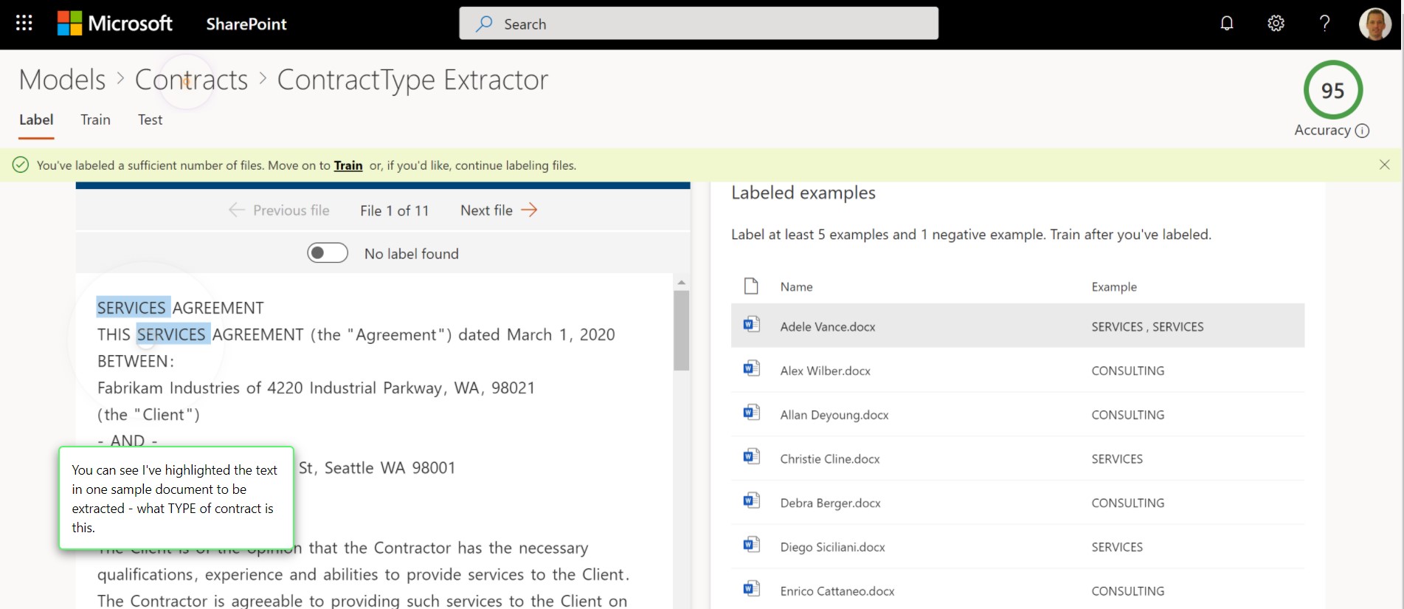Click the Train link in the banner
The image size is (1404, 609).
coord(347,165)
